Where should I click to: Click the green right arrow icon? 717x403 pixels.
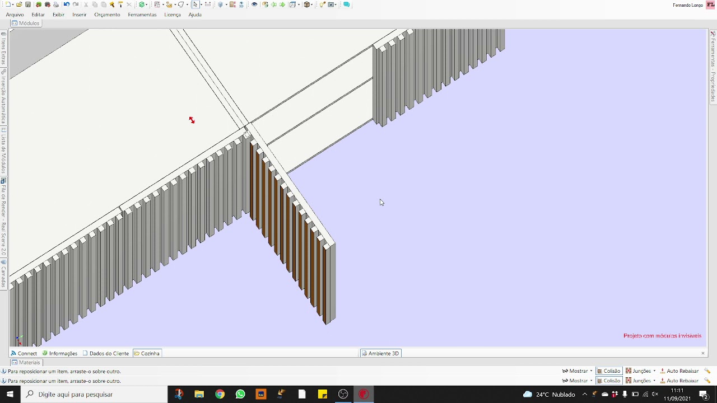point(282,4)
